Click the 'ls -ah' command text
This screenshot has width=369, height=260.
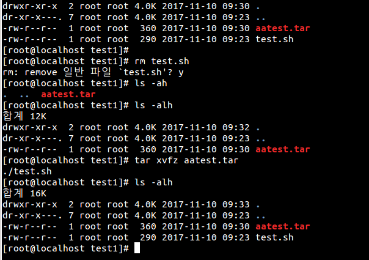(x=151, y=83)
